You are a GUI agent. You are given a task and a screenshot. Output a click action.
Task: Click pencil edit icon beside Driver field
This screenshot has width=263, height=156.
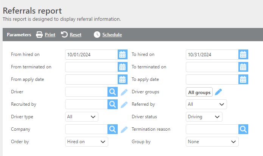tap(124, 92)
